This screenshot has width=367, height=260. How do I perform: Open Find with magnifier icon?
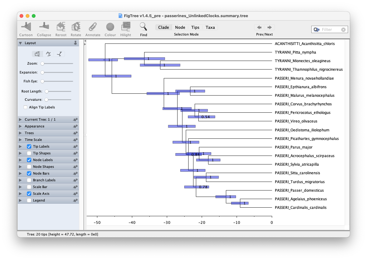click(144, 27)
